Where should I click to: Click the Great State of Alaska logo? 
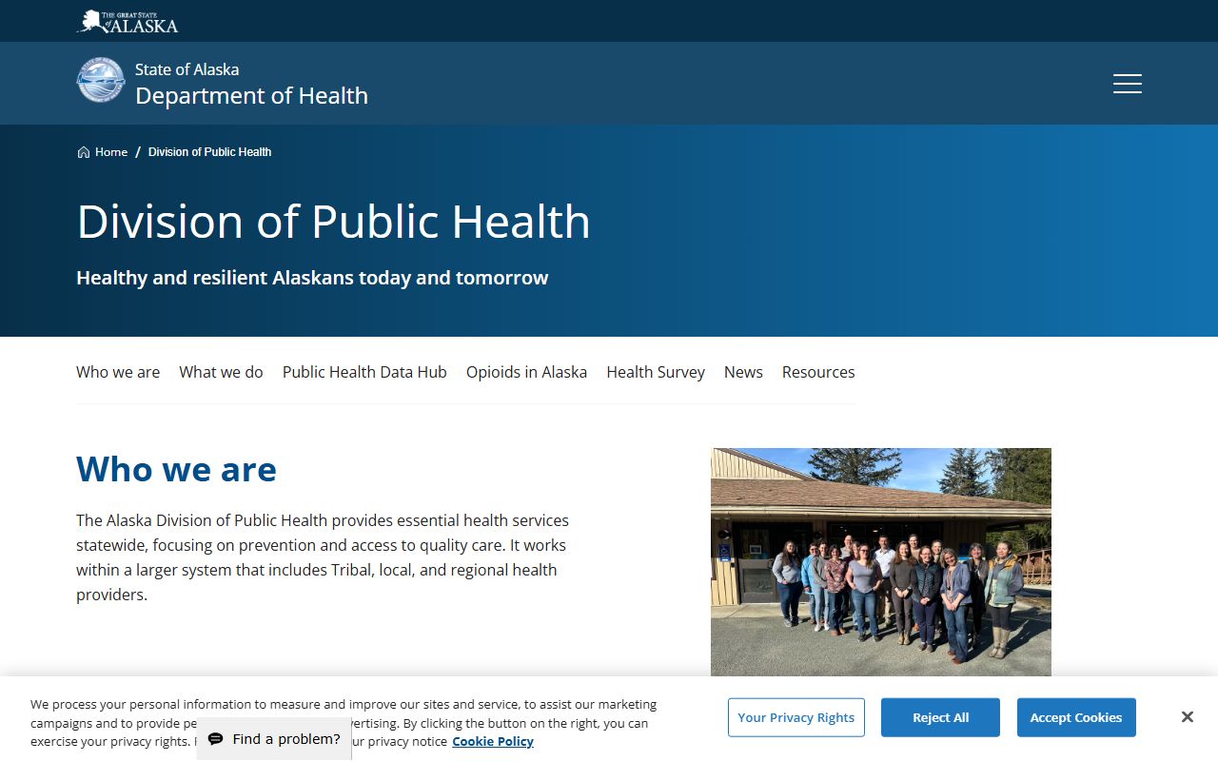pyautogui.click(x=127, y=21)
